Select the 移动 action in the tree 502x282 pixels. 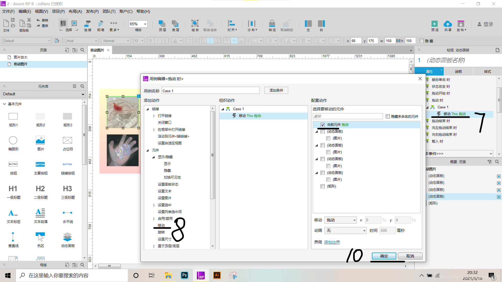coord(161,226)
